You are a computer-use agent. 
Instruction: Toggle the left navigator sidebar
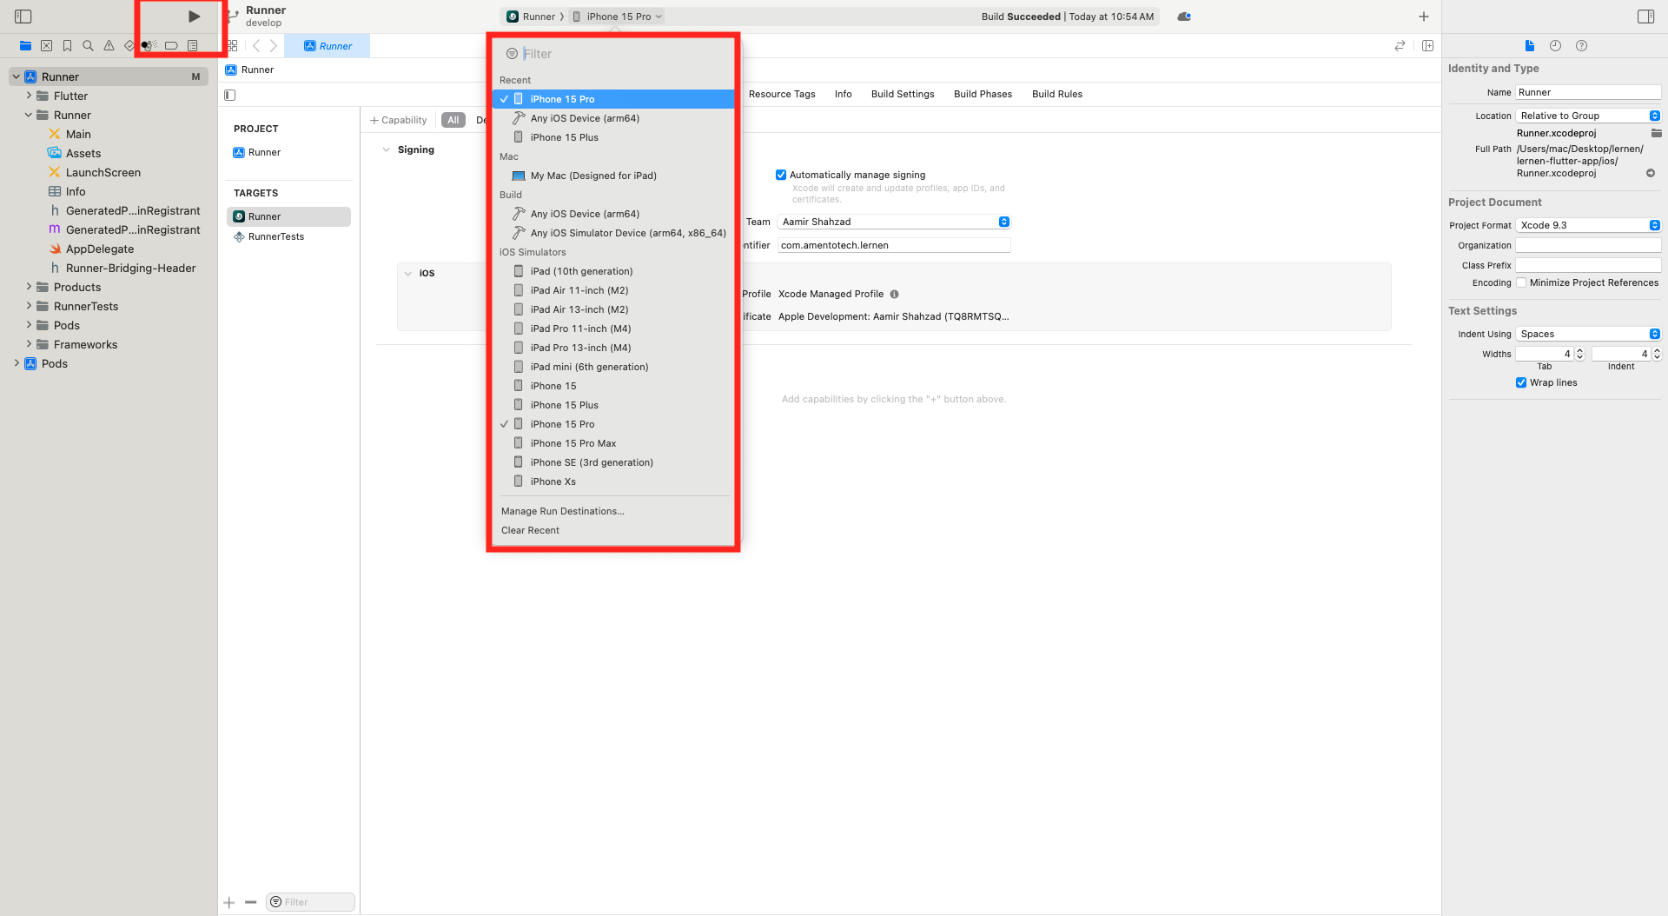point(23,17)
